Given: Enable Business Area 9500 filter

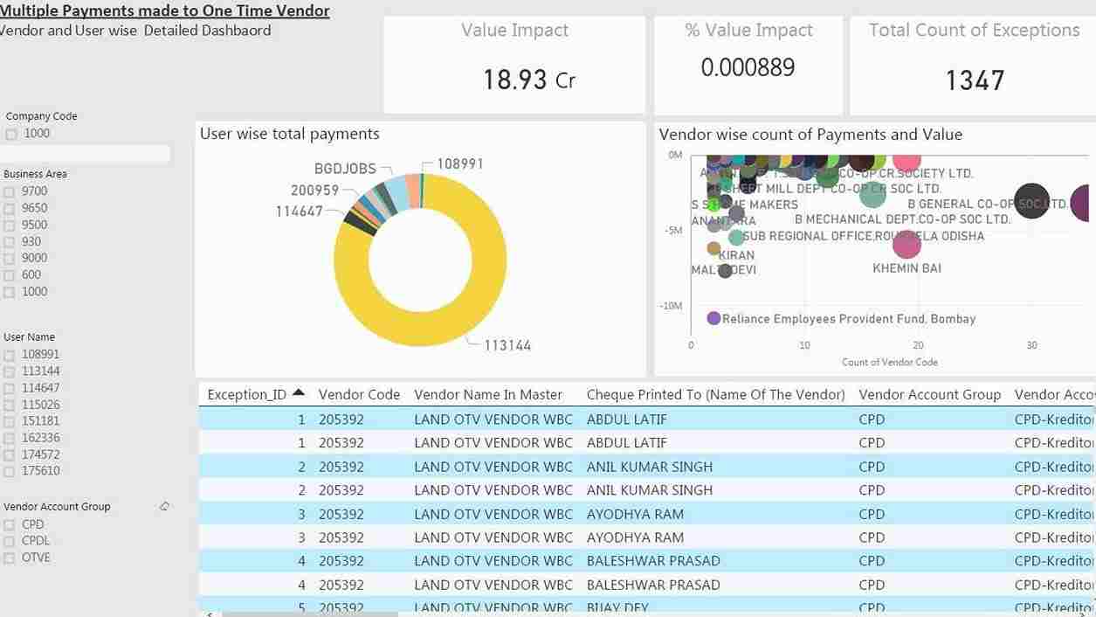Looking at the screenshot, I should click(x=9, y=225).
